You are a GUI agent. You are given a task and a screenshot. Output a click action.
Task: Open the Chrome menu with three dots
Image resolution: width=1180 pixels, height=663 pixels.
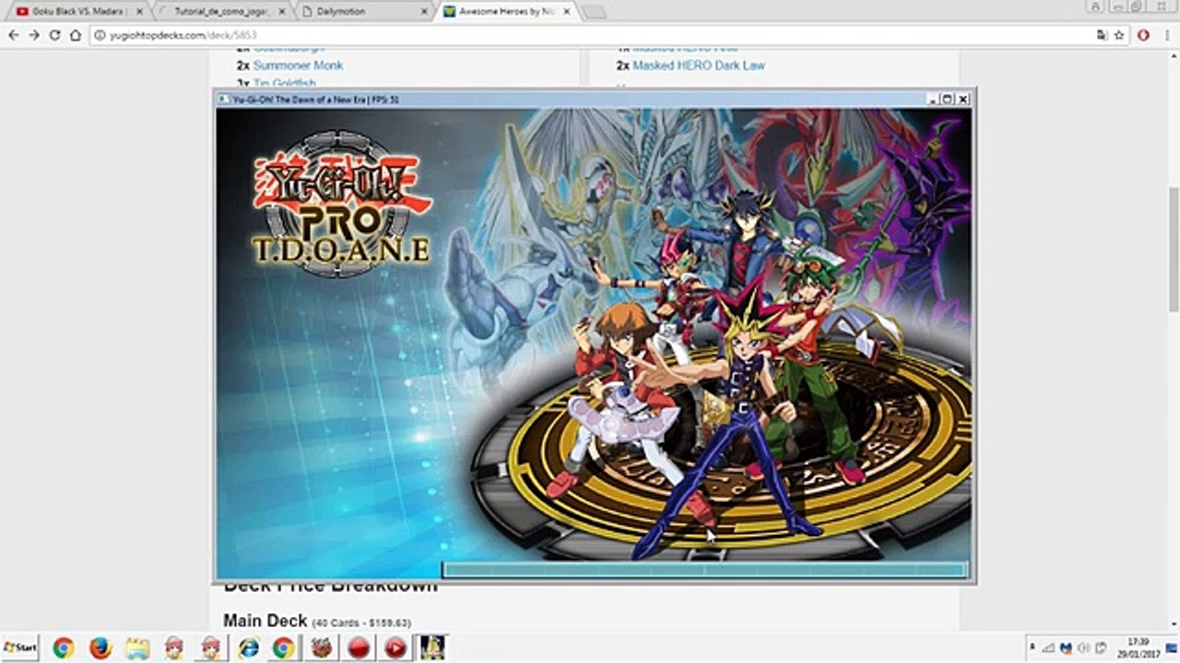tap(1165, 35)
